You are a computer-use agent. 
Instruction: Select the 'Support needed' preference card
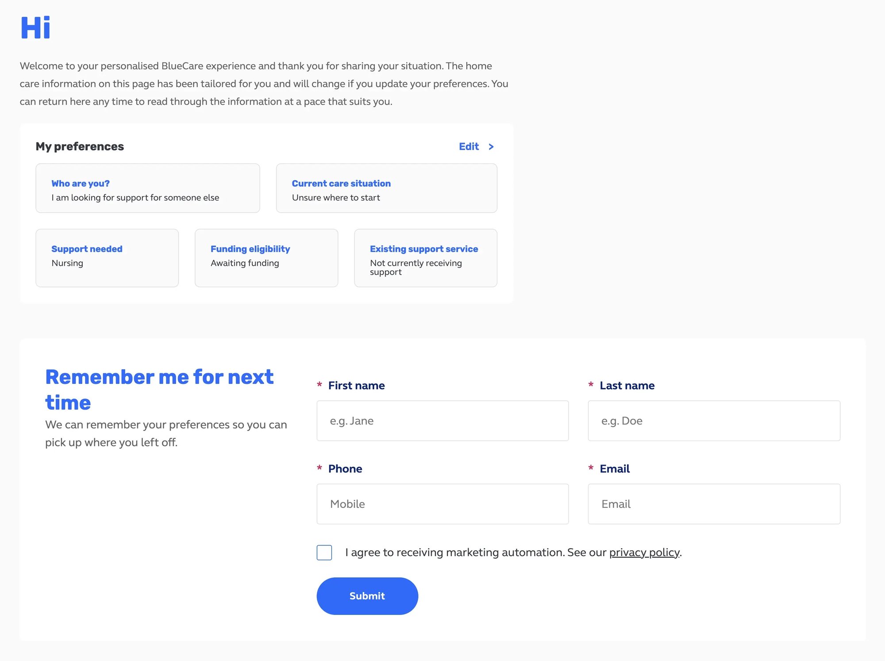[x=107, y=257]
